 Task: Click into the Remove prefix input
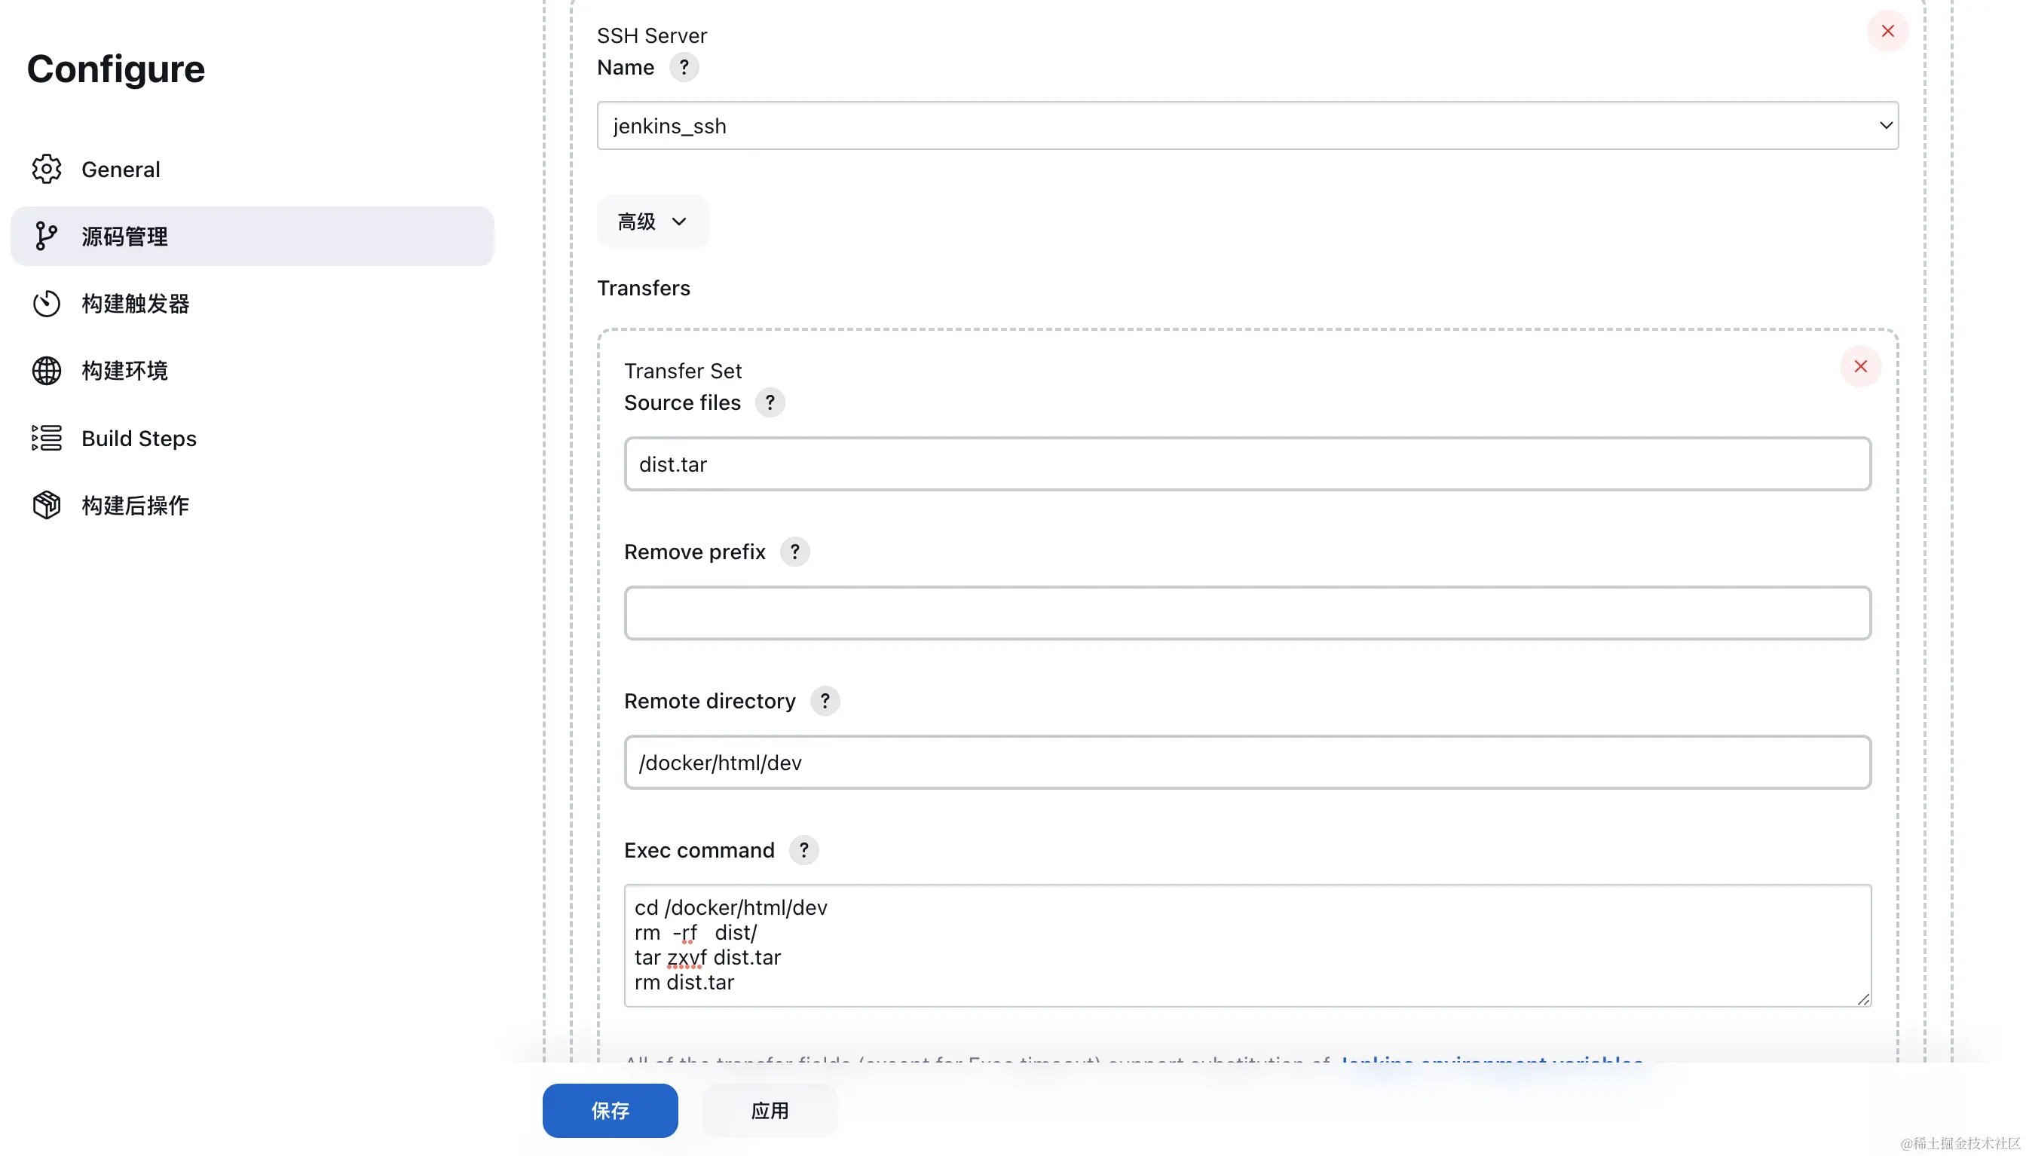(x=1247, y=613)
